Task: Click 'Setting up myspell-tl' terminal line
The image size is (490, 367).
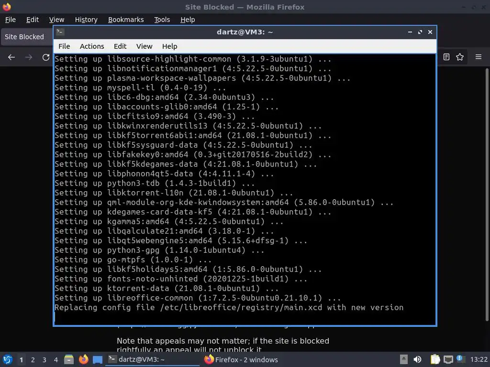Action: click(x=140, y=88)
